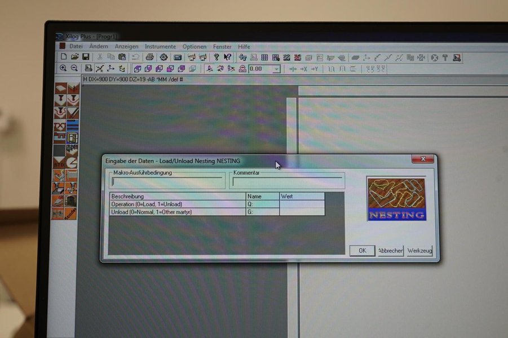508x338 pixels.
Task: Click the New file icon
Action: (x=64, y=57)
